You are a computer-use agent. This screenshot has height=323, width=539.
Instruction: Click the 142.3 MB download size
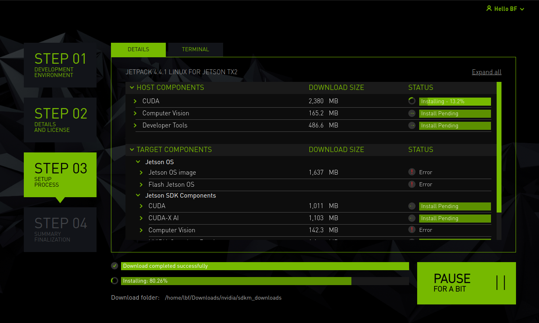pos(323,230)
